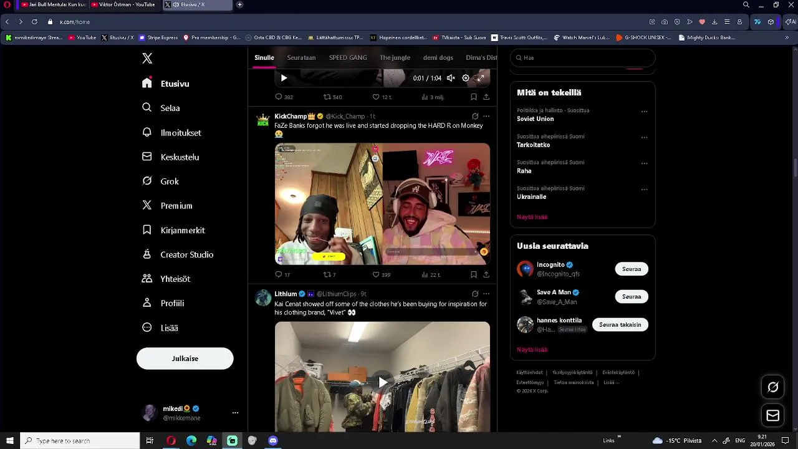
Task: Open options for Raha trend
Action: 644,163
